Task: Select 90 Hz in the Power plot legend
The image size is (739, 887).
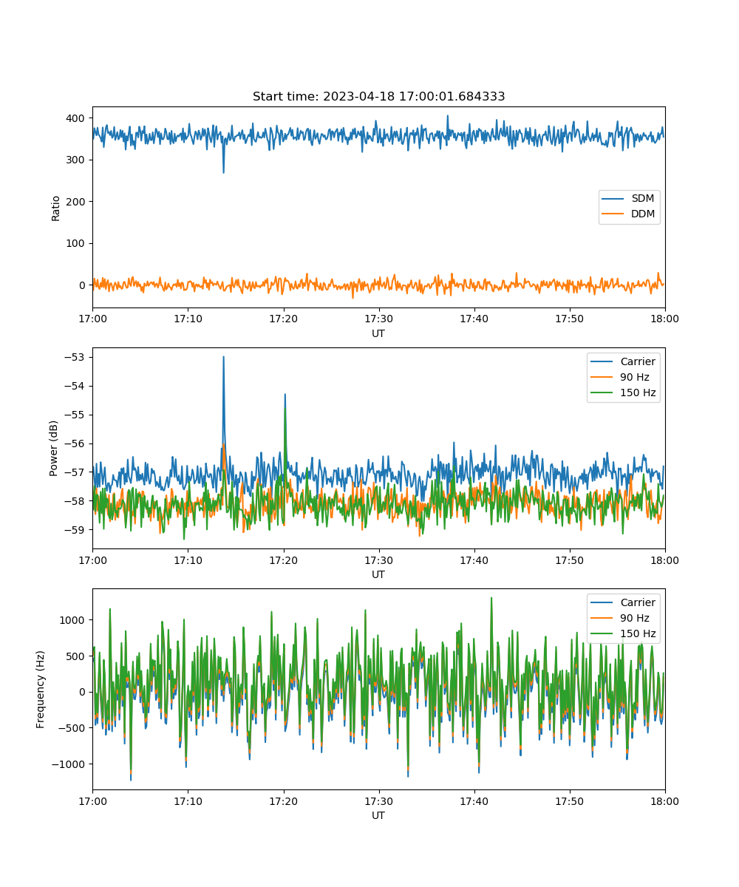Action: point(635,377)
